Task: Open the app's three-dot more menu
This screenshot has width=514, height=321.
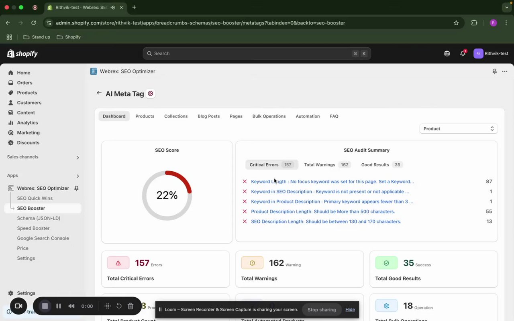Action: click(x=505, y=71)
